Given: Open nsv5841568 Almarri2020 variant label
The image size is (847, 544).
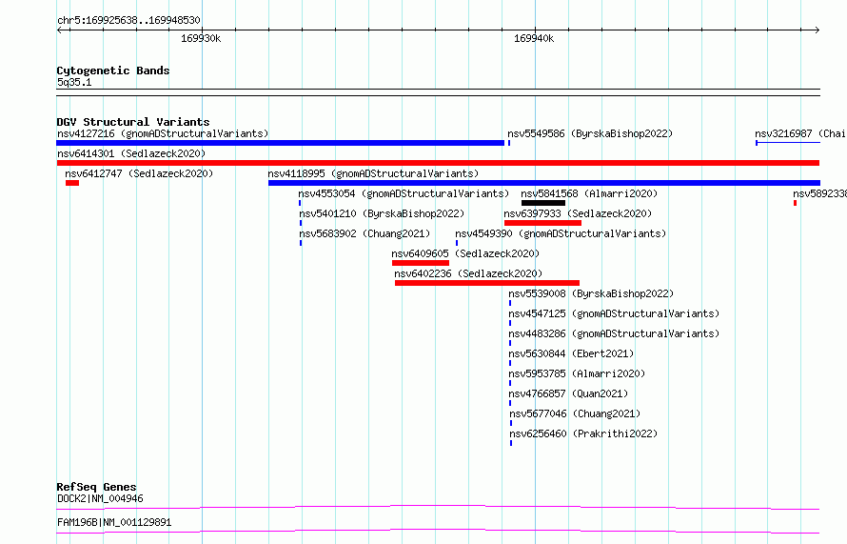Looking at the screenshot, I should 589,193.
